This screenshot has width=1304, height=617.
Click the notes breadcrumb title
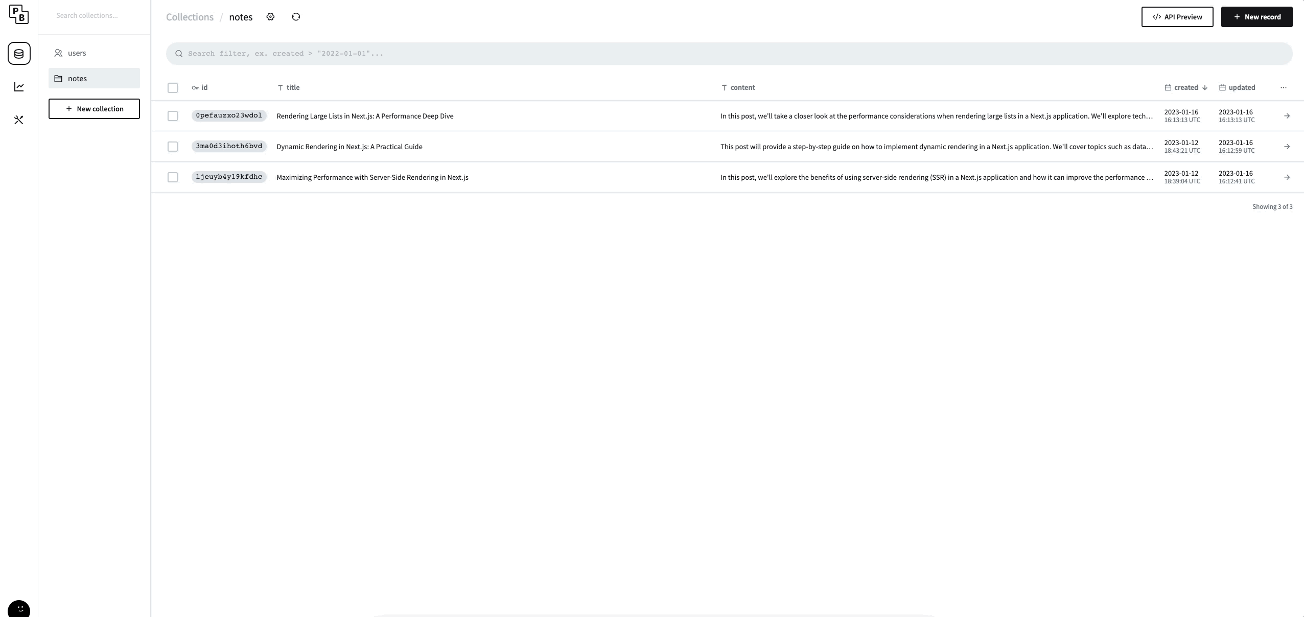pos(241,17)
